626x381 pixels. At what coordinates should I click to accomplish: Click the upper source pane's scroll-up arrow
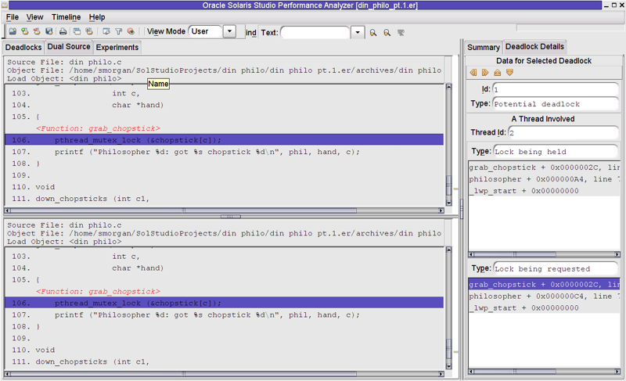click(x=448, y=87)
